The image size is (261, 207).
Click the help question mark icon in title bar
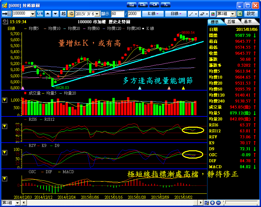pyautogui.click(x=165, y=5)
